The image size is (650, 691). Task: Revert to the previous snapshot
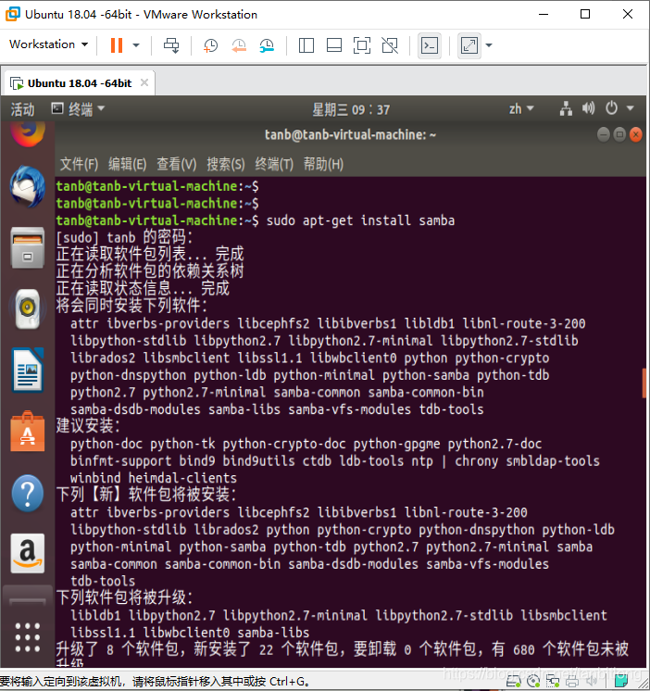239,45
